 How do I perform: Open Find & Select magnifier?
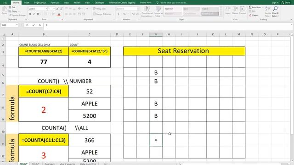[x=276, y=11]
